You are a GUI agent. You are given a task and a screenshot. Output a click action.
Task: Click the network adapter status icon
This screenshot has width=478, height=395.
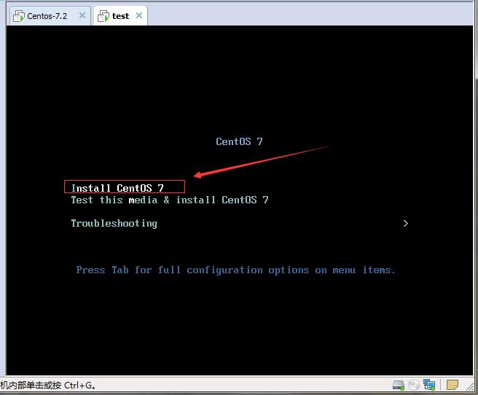pos(429,385)
